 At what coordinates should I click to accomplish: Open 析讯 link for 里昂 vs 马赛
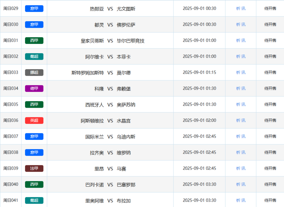pyautogui.click(x=241, y=169)
